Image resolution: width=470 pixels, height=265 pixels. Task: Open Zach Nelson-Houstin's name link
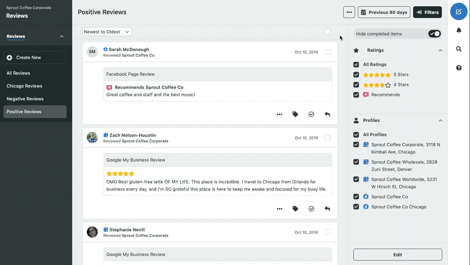click(133, 135)
